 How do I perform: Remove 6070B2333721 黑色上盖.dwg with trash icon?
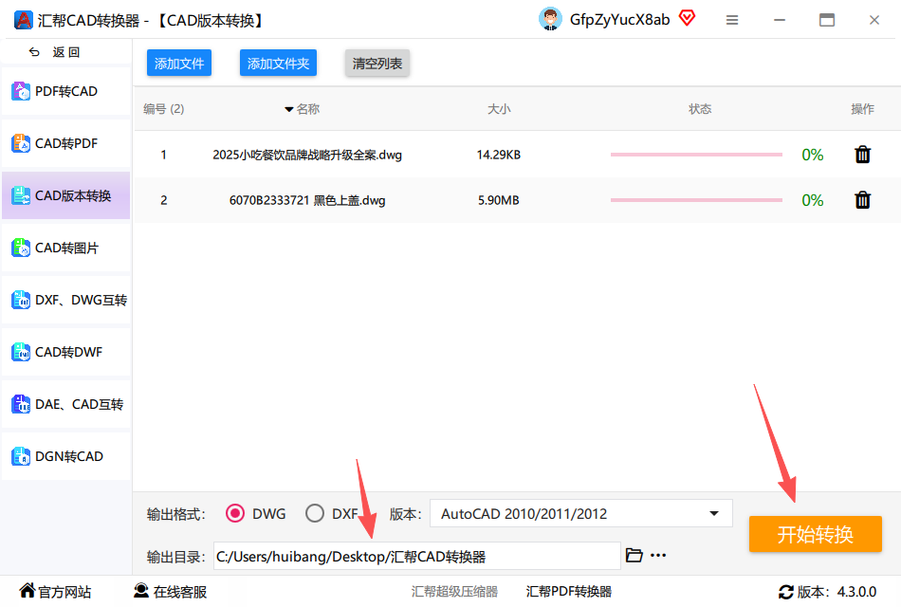[x=862, y=200]
